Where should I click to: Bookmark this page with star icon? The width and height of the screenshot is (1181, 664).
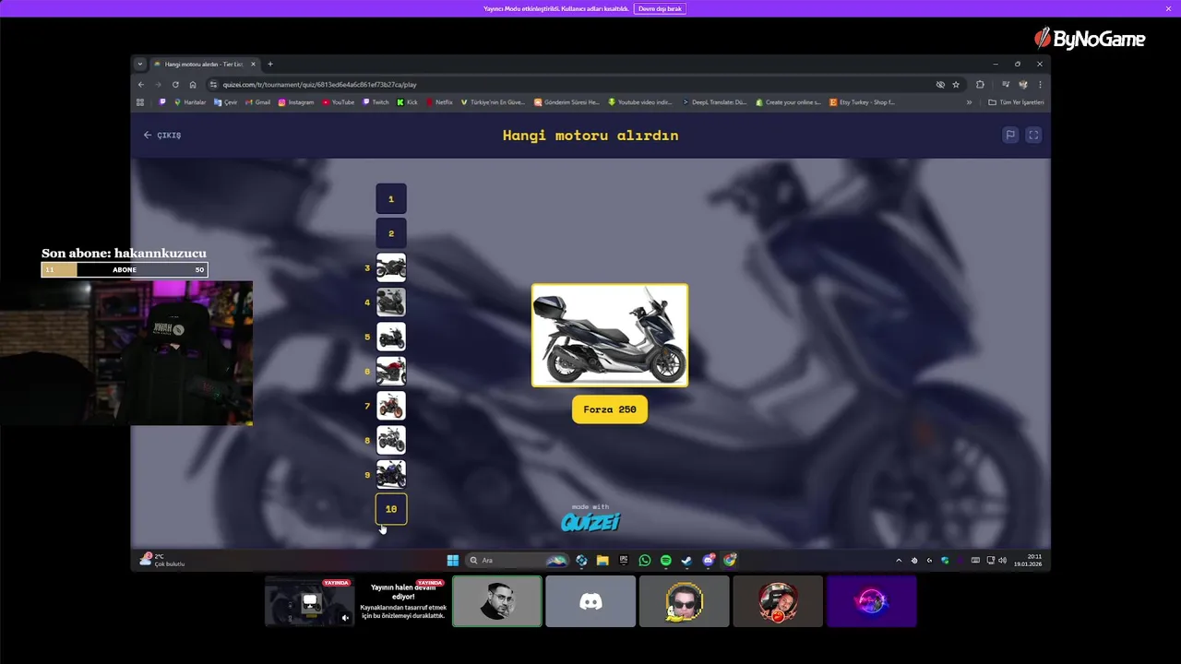(956, 84)
